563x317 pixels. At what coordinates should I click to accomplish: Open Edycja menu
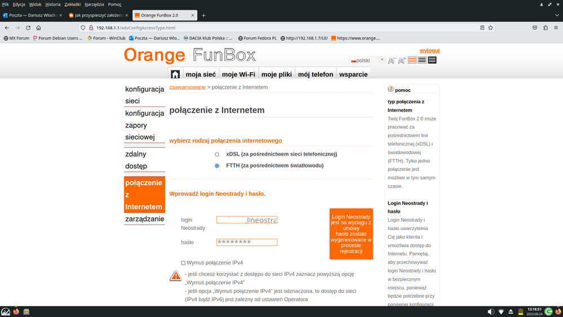coord(19,5)
